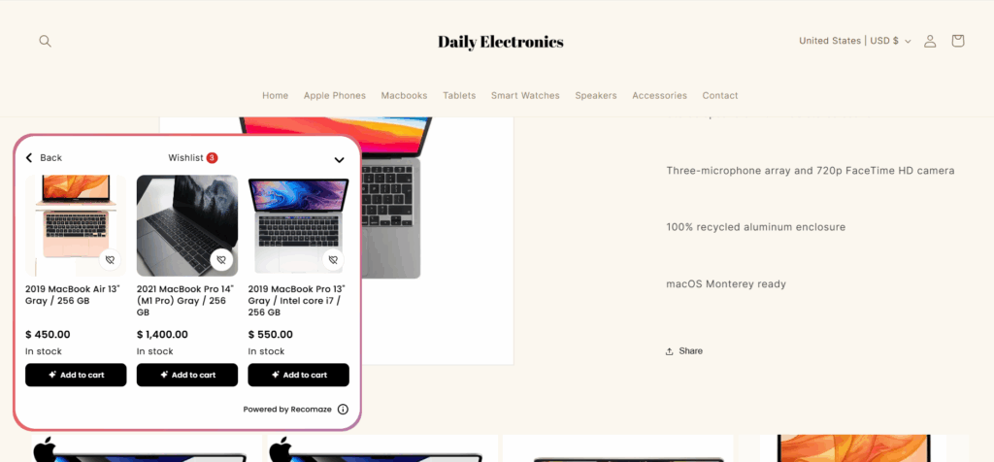Open the 2019 MacBook Pro 13" thumbnail

click(x=299, y=225)
